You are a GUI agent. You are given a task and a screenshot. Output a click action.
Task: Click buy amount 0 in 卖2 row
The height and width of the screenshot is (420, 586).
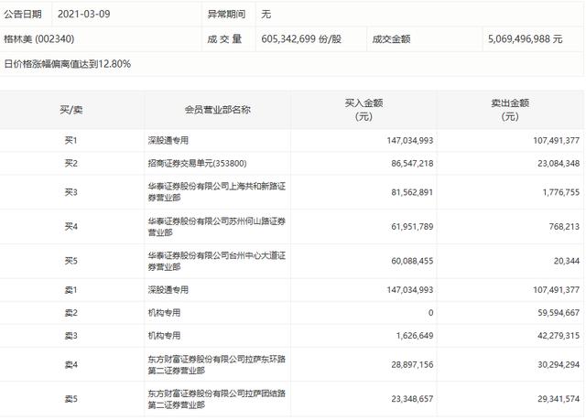pyautogui.click(x=431, y=312)
